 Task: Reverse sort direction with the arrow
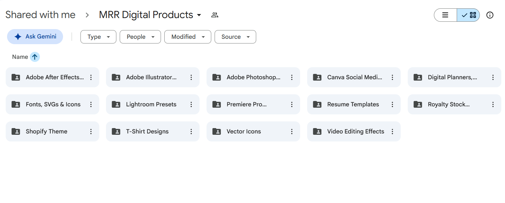point(35,57)
